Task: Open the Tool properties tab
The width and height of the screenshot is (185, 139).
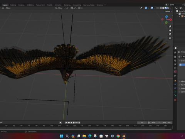Action: click(175, 53)
